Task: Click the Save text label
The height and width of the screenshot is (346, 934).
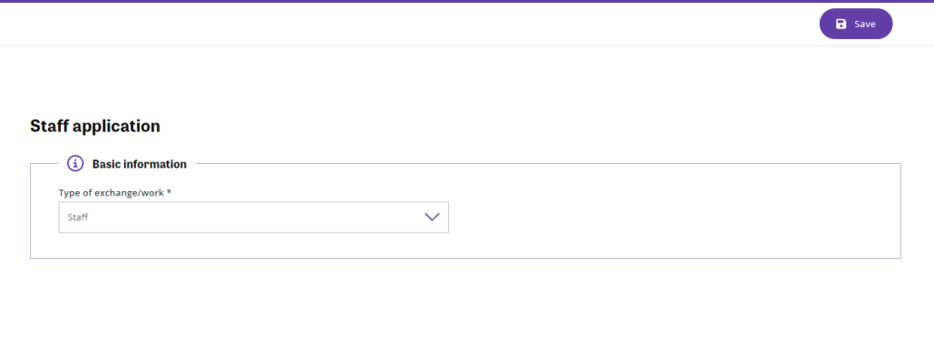Action: (865, 24)
